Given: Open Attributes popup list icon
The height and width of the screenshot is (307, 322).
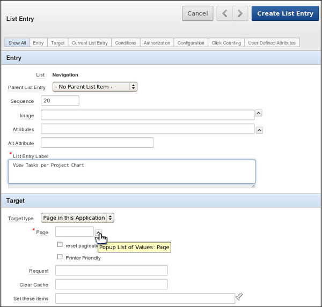Looking at the screenshot, I should point(259,130).
